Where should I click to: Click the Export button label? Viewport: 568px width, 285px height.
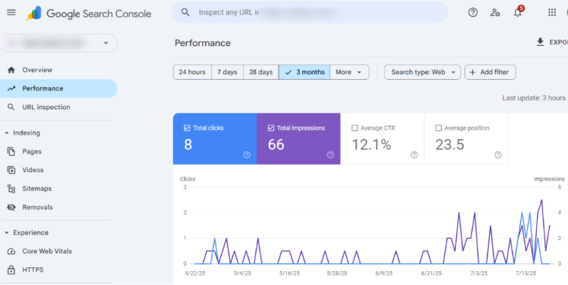click(559, 42)
